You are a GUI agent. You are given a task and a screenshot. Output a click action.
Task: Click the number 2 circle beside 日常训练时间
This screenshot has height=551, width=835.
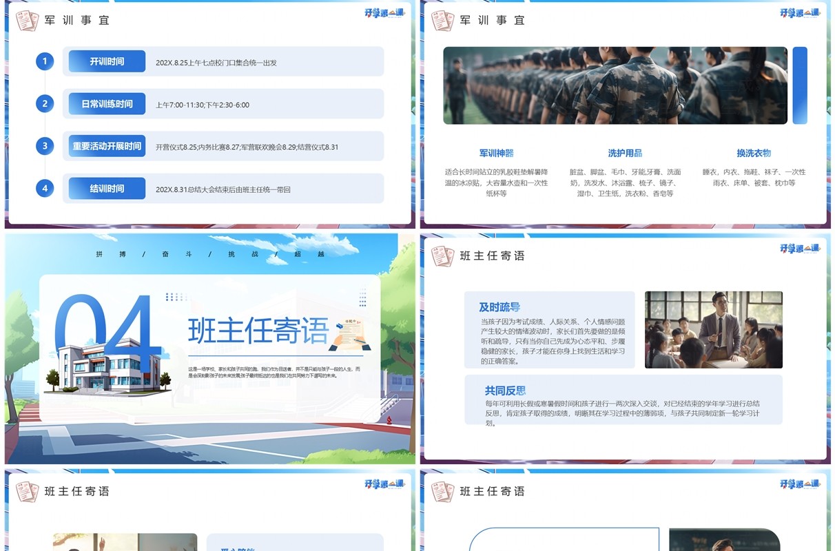(x=45, y=104)
